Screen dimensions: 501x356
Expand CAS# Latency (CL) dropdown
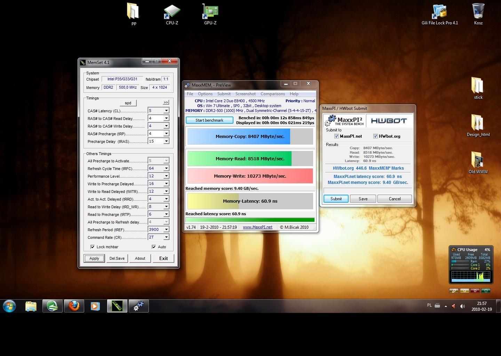[x=166, y=111]
